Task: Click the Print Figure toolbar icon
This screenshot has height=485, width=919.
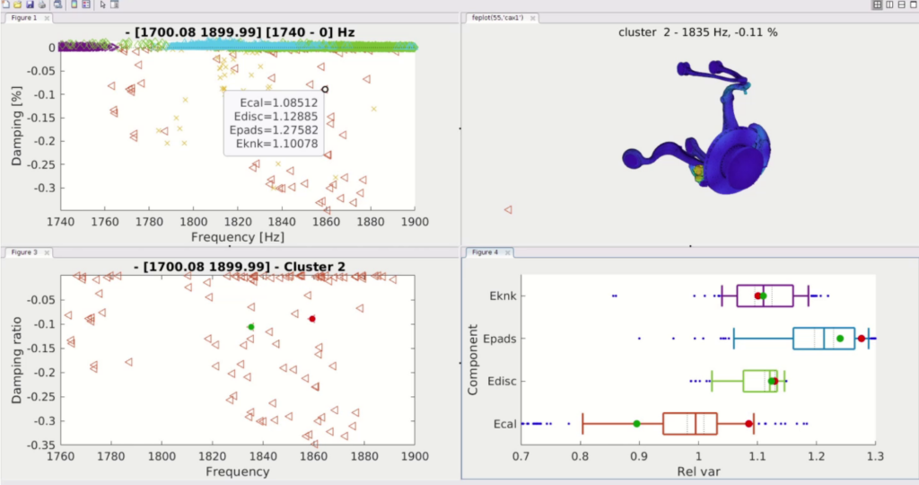Action: click(x=42, y=4)
